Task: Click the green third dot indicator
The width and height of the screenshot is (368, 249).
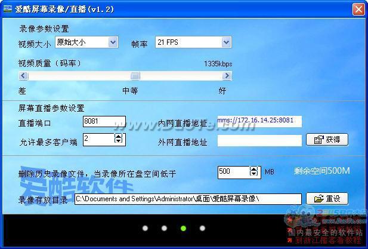Action: click(183, 228)
